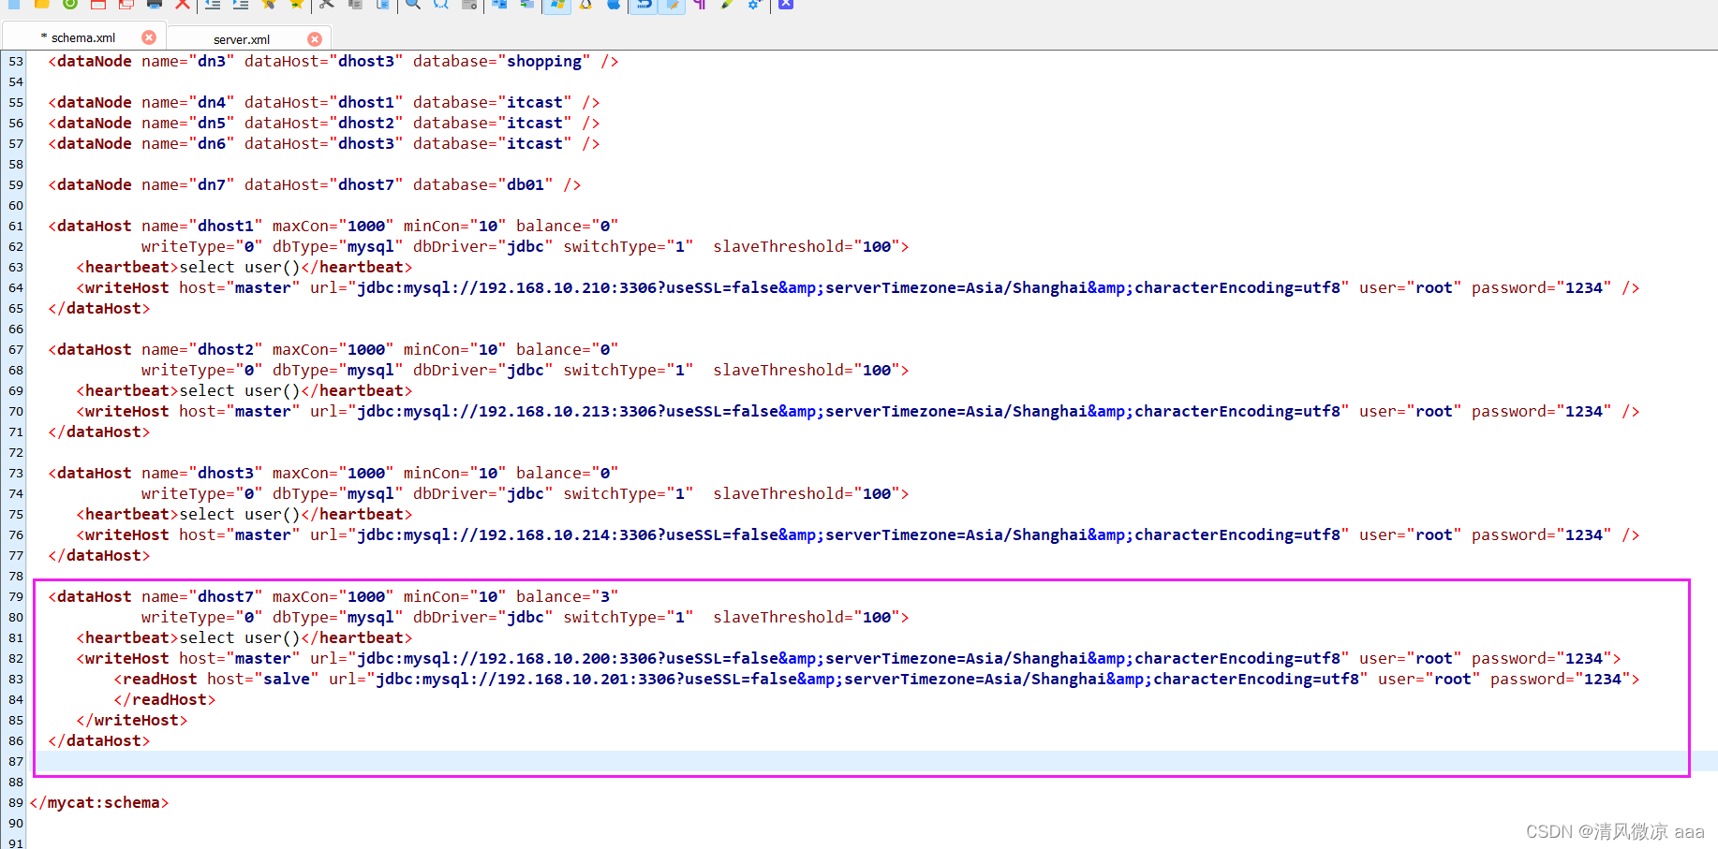
Task: Click the red X close-file toolbar icon
Action: click(183, 4)
